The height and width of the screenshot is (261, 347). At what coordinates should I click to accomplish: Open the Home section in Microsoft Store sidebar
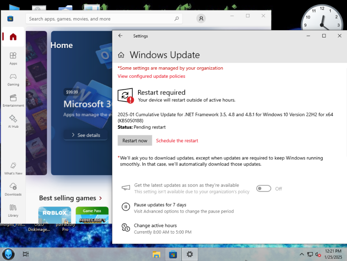coord(13,37)
